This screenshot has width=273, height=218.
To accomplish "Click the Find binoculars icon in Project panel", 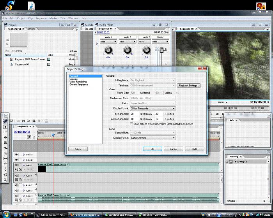I will coord(23,121).
